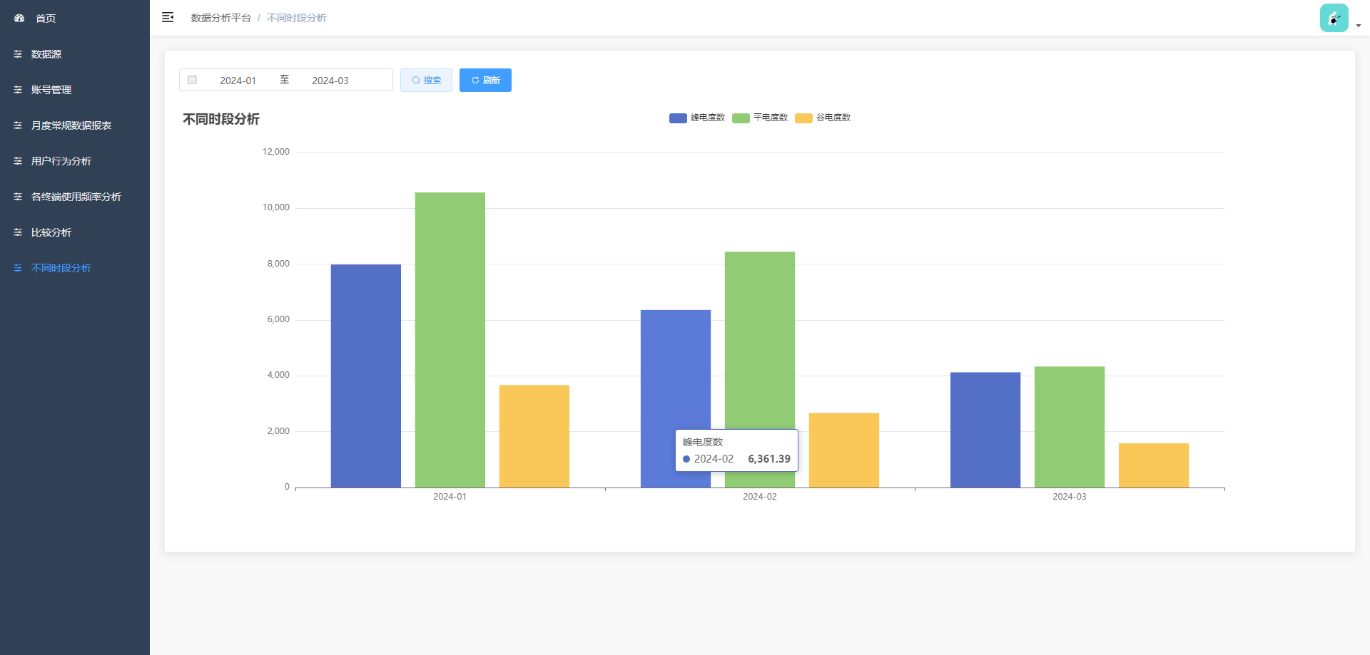
Task: Toggle 谷电度数 series in chart legend
Action: click(823, 118)
